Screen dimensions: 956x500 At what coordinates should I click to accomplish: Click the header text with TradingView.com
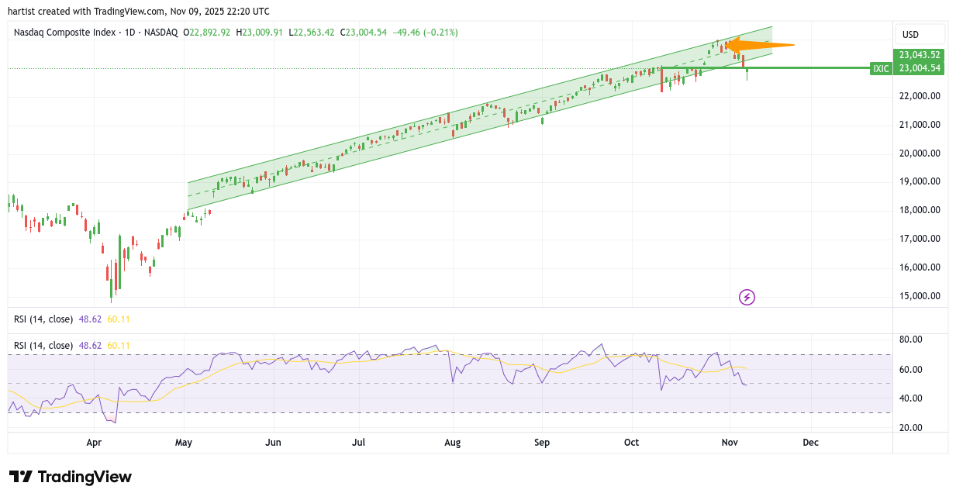[x=140, y=11]
